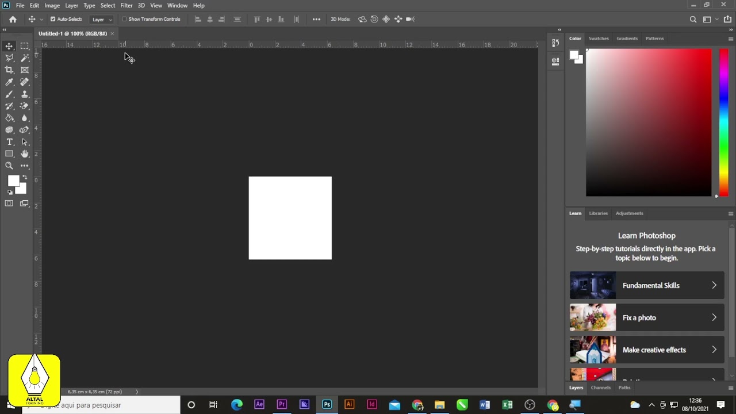Close the Untitled-1 document tab
Image resolution: width=736 pixels, height=414 pixels.
(x=112, y=33)
